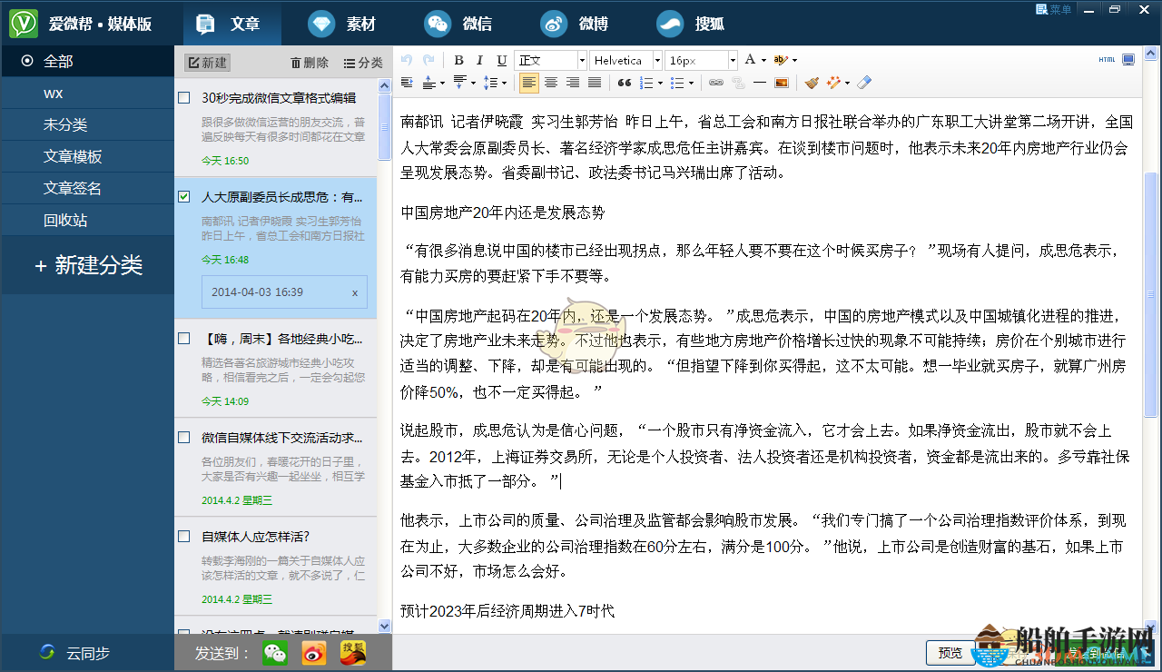Toggle italic formatting
1162x672 pixels.
(480, 60)
